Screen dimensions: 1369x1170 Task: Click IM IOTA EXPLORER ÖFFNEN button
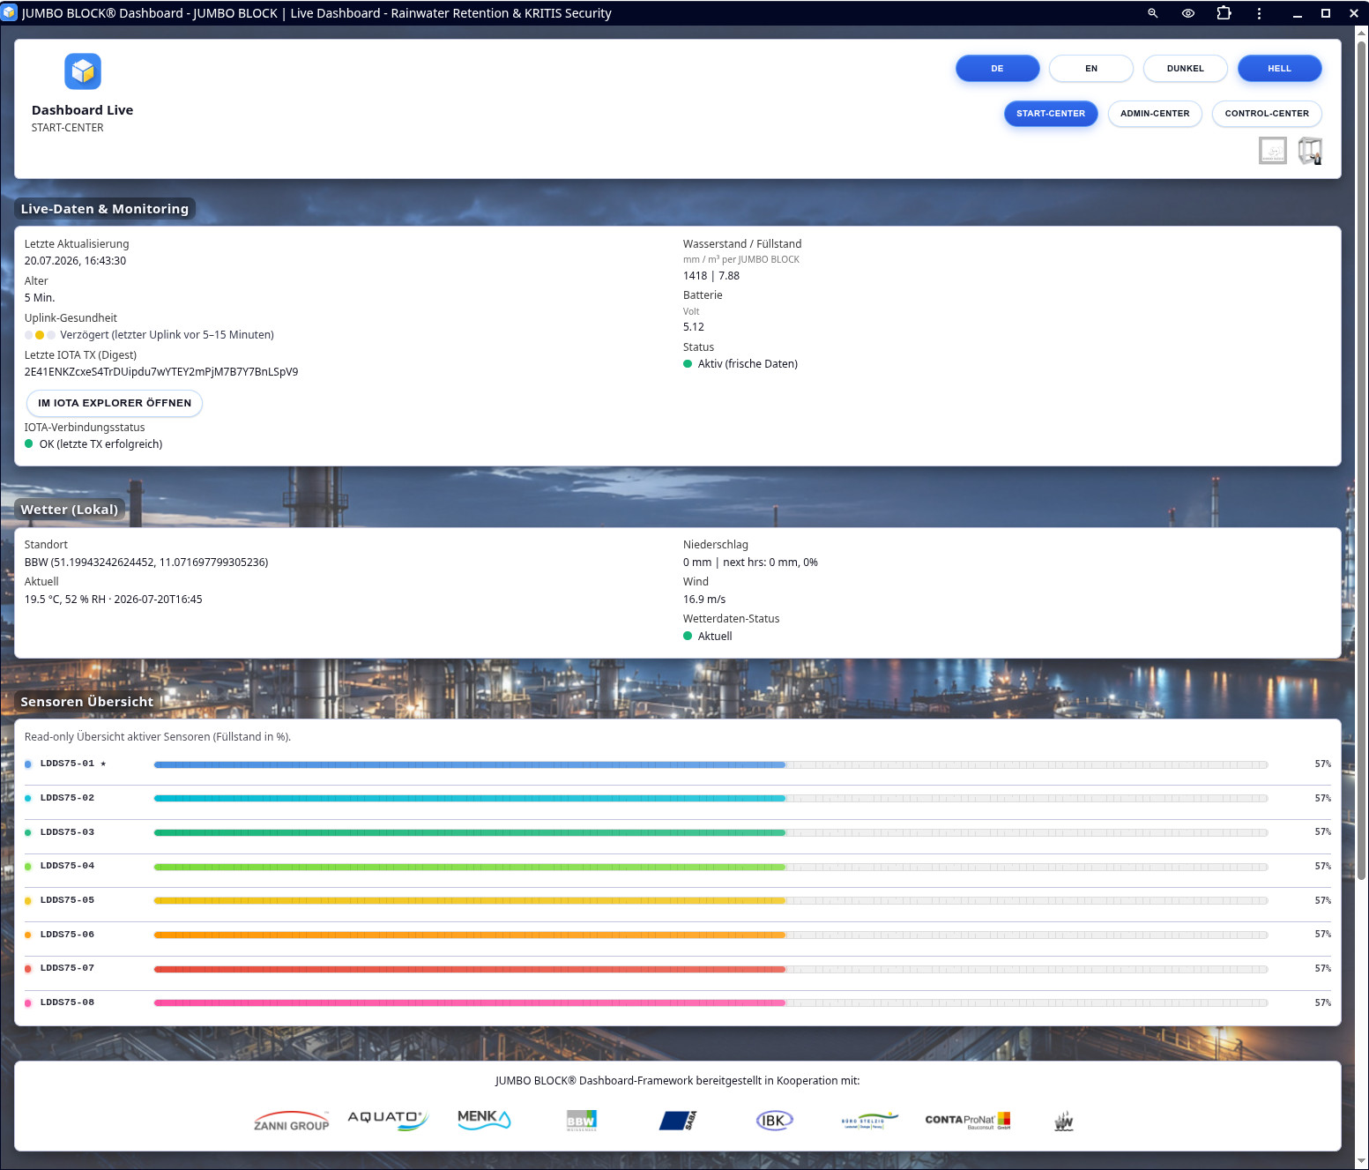[x=115, y=403]
